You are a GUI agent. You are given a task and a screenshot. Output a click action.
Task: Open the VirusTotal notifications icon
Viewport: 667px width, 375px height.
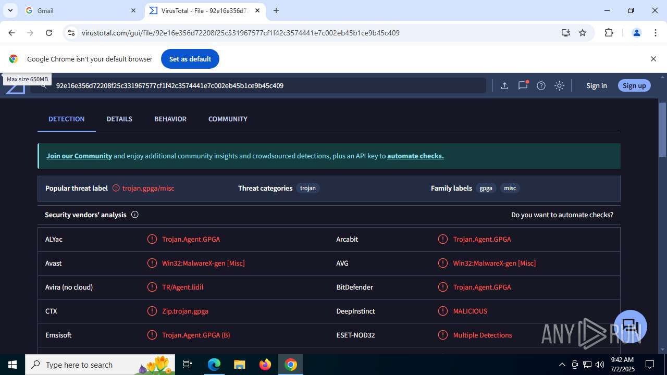(523, 85)
